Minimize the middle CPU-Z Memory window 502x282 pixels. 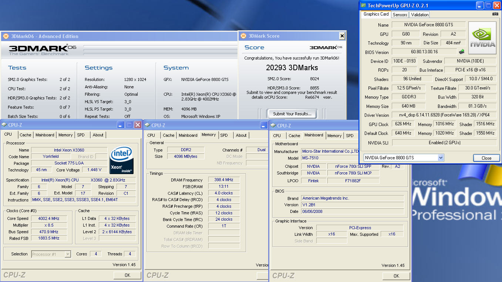tap(264, 125)
